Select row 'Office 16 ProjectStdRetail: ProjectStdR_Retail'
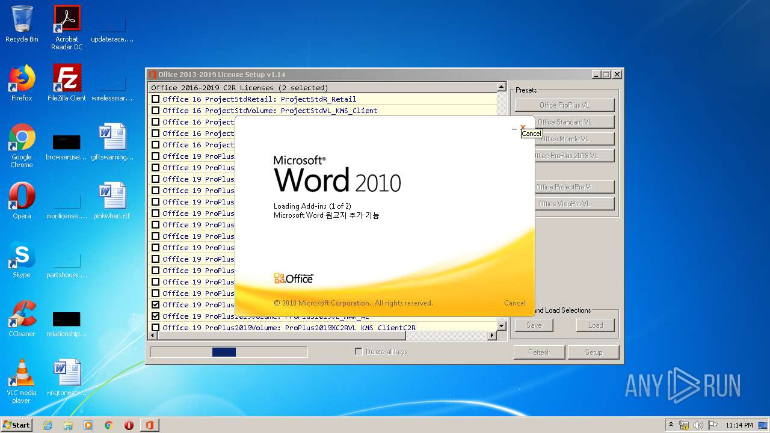The width and height of the screenshot is (770, 433). (x=322, y=99)
